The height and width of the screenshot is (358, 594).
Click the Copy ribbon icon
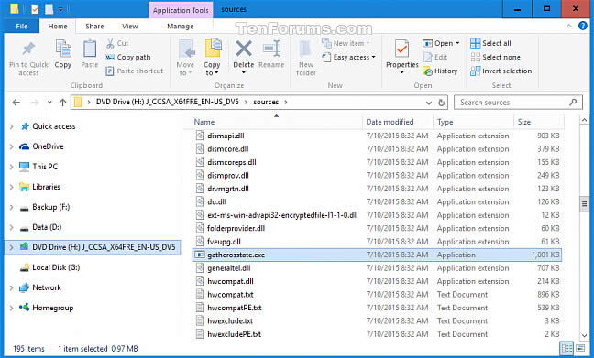point(63,49)
